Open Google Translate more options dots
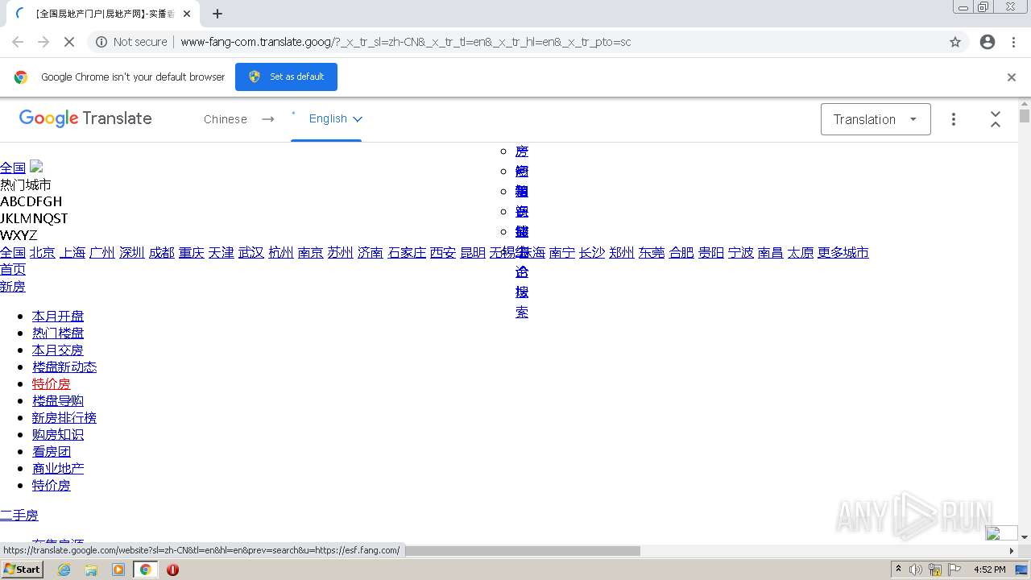Screen dimensions: 1031x580 point(954,119)
